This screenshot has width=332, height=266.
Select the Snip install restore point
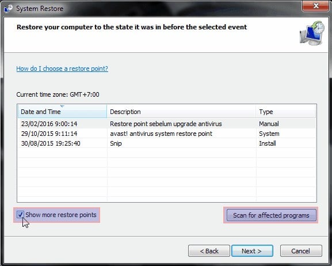tap(167, 143)
